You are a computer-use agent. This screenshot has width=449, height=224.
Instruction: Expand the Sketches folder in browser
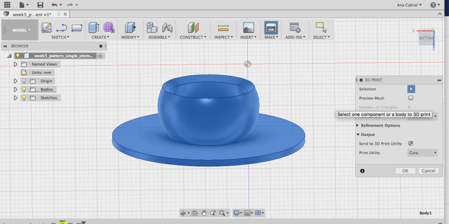coord(16,98)
